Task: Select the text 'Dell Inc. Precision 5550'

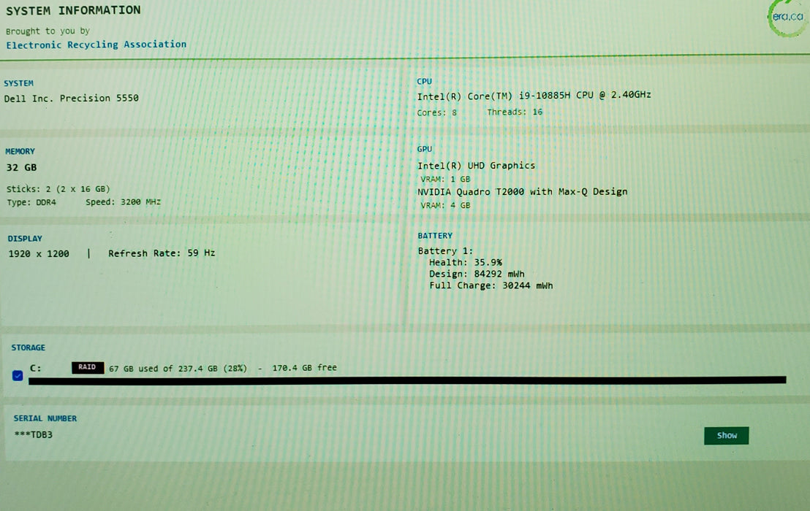Action: [x=72, y=98]
